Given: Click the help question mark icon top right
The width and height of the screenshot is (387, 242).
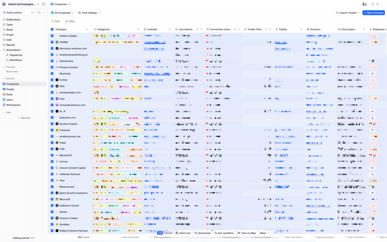Looking at the screenshot, I should point(378,4).
